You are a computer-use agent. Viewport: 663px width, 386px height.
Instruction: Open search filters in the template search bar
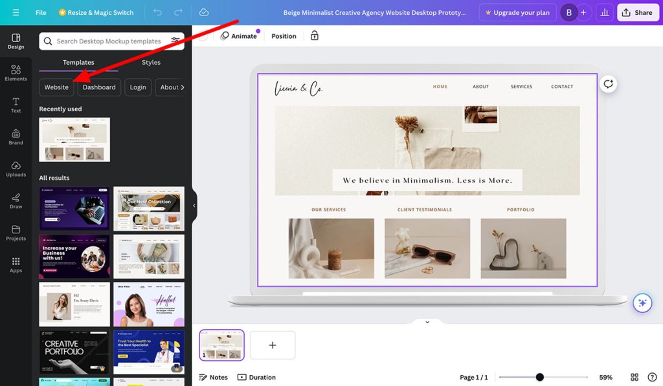click(x=175, y=41)
